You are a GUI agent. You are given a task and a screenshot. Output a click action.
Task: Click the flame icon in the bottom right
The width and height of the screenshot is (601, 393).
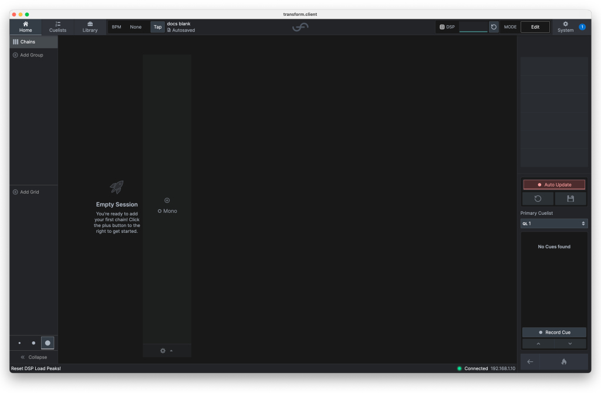(x=563, y=362)
